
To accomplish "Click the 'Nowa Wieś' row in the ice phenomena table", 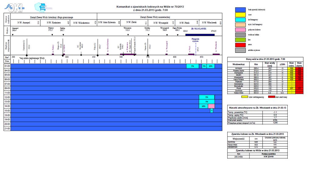I will [x=257, y=145].
